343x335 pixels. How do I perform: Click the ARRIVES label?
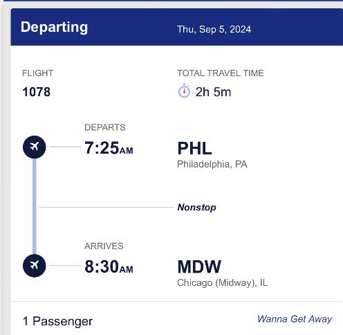tap(104, 246)
